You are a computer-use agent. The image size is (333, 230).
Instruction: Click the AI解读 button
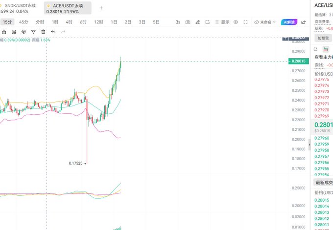[289, 22]
